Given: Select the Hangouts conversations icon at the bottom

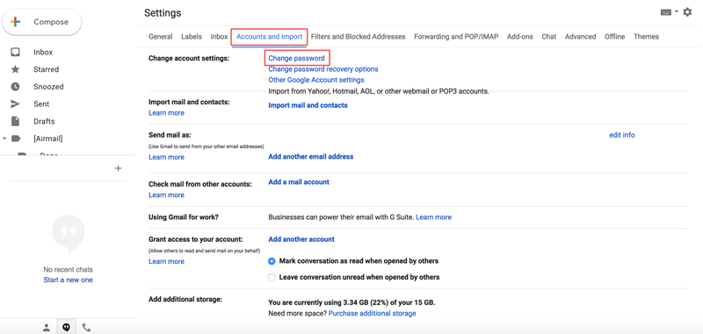Looking at the screenshot, I should (x=67, y=328).
